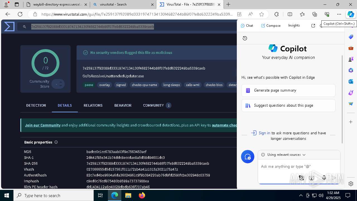Viewport: 357px width, 201px height.
Task: Close the virustotal - Search tab
Action: 152,4
